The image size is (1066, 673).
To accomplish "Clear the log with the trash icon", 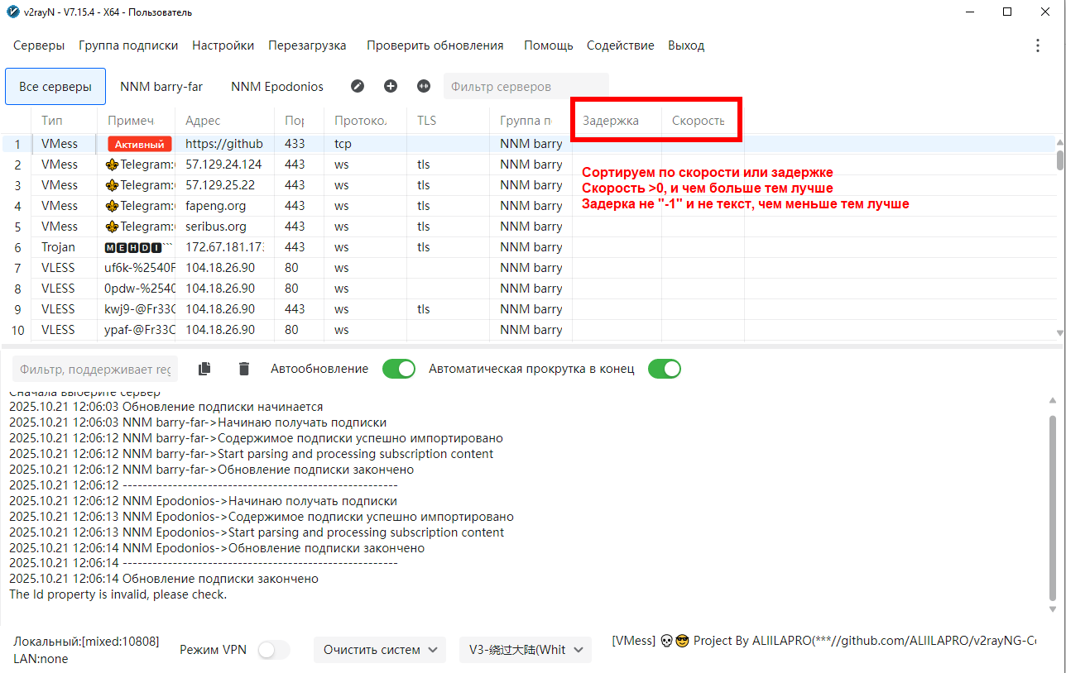I will click(243, 369).
